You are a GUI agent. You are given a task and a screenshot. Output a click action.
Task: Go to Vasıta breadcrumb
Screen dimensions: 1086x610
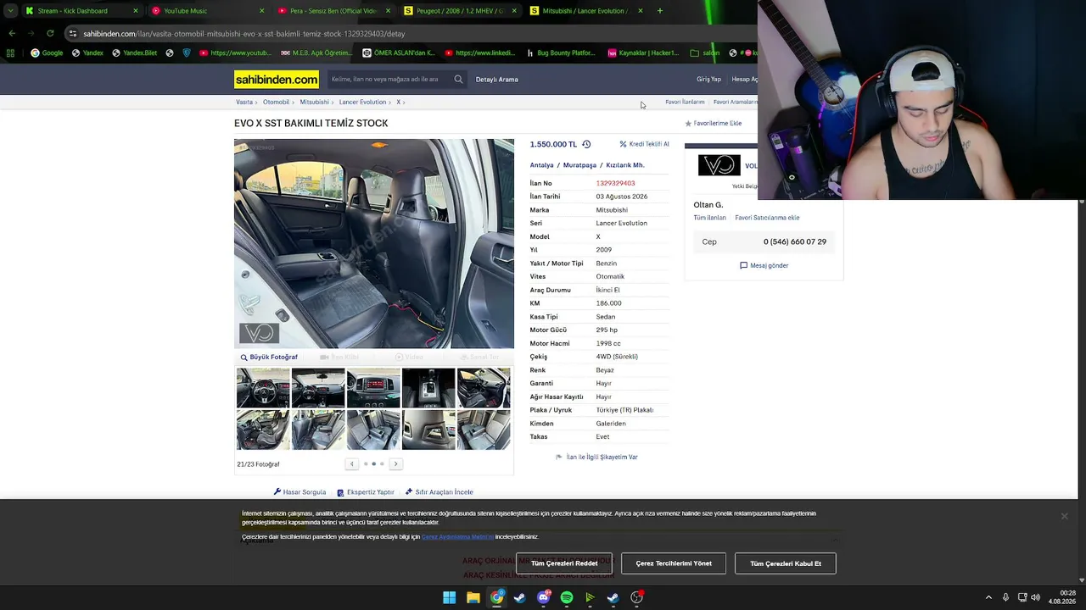pos(244,102)
